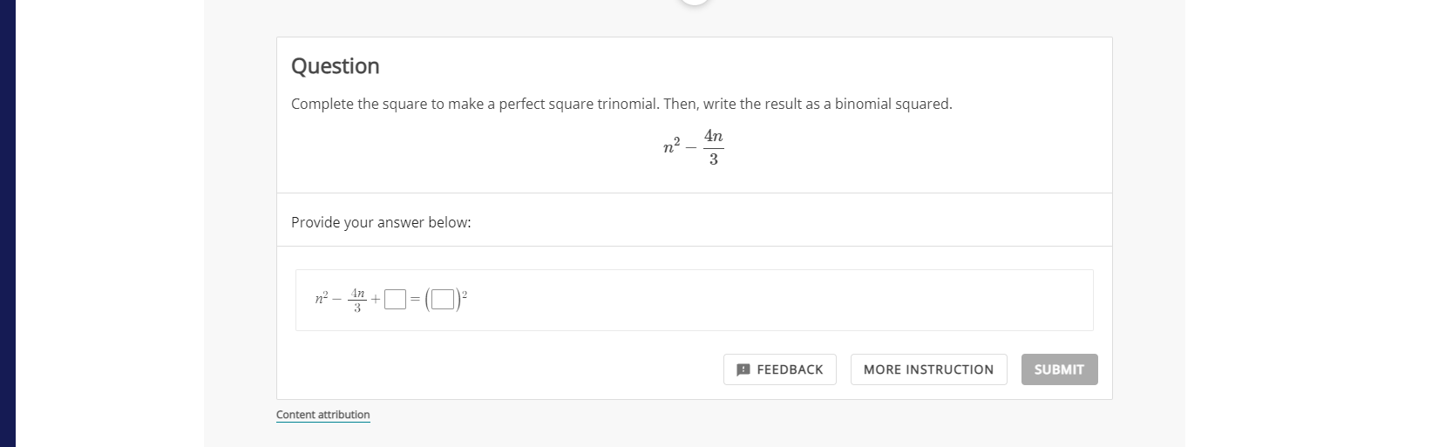Click the closing parenthesis in the answer equation

(458, 300)
